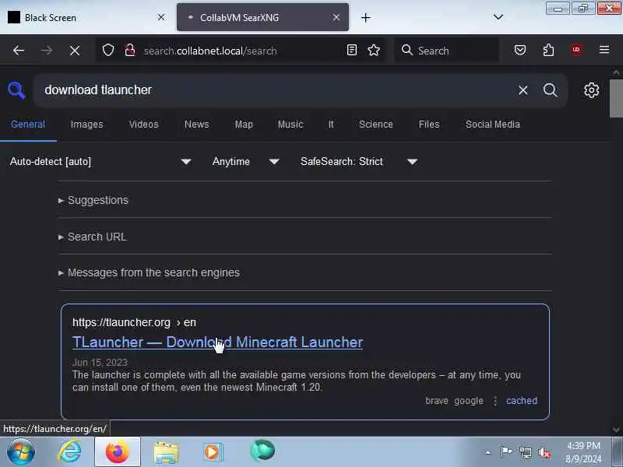Open Windows Media Player from taskbar
The width and height of the screenshot is (623, 467).
coord(213,452)
